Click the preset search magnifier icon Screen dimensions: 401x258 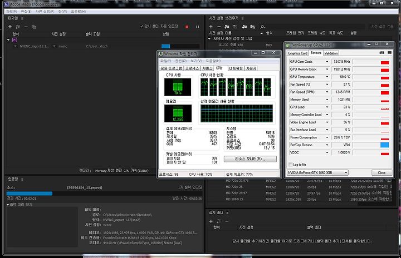262,27
